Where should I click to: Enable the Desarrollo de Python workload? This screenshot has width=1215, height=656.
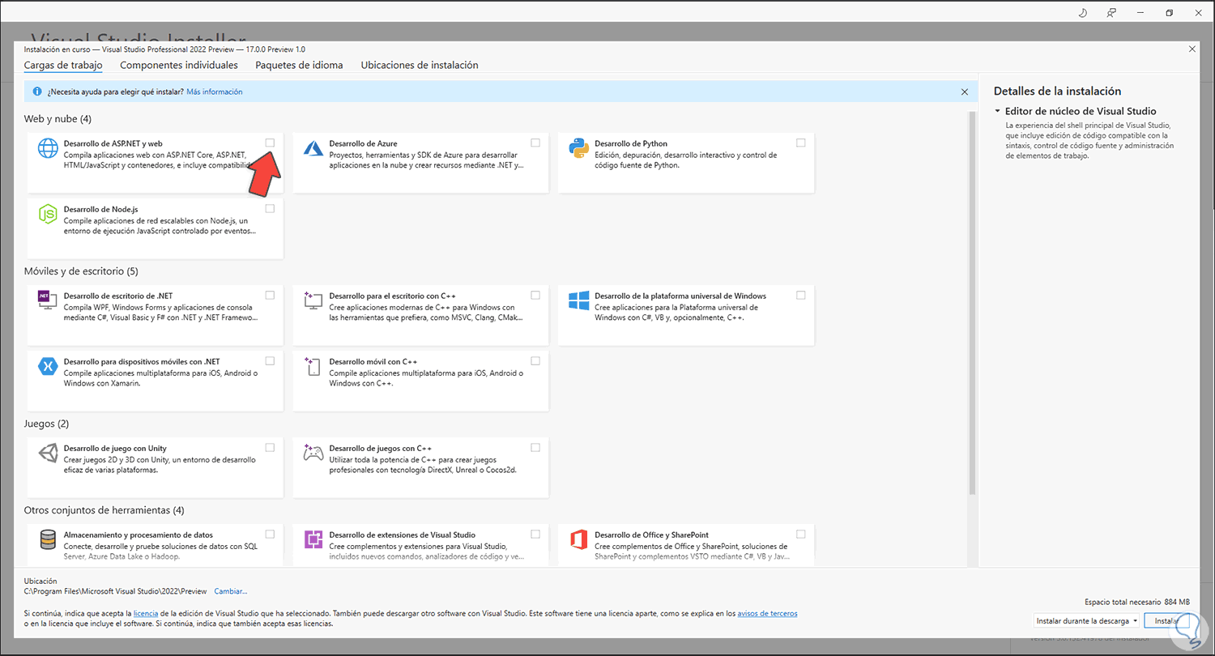(801, 143)
